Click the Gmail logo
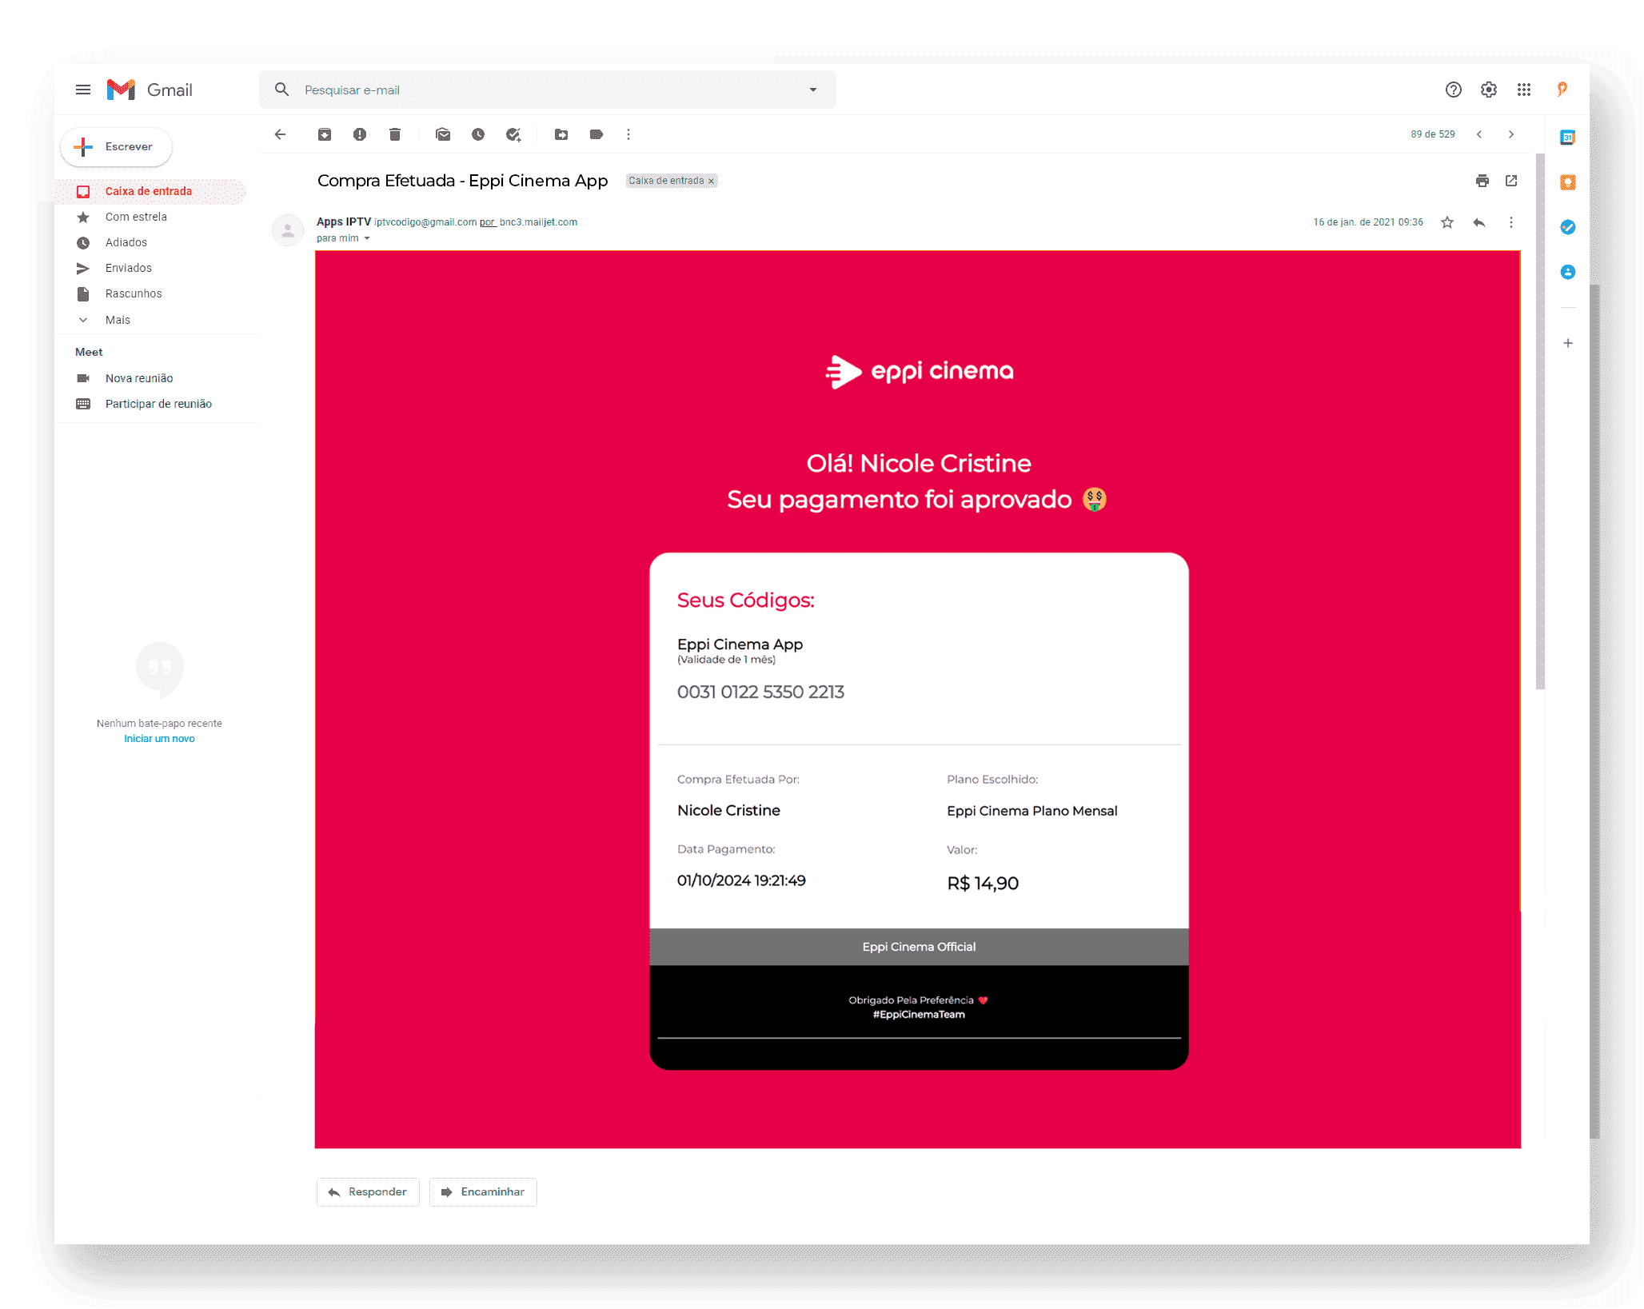 pos(150,90)
